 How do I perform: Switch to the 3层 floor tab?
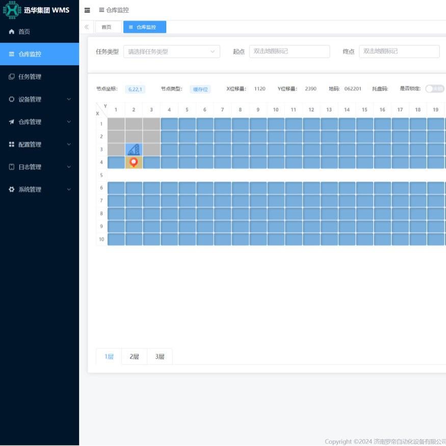(x=160, y=356)
